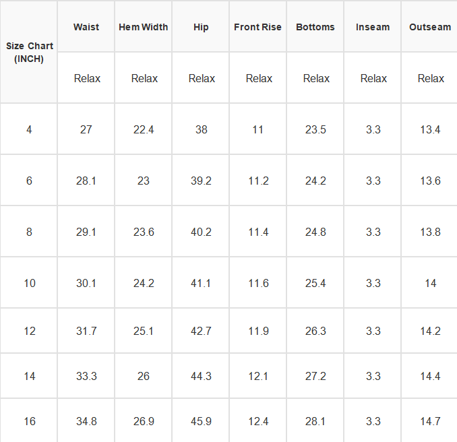Click Relax label under Waist
This screenshot has height=442, width=457.
87,78
